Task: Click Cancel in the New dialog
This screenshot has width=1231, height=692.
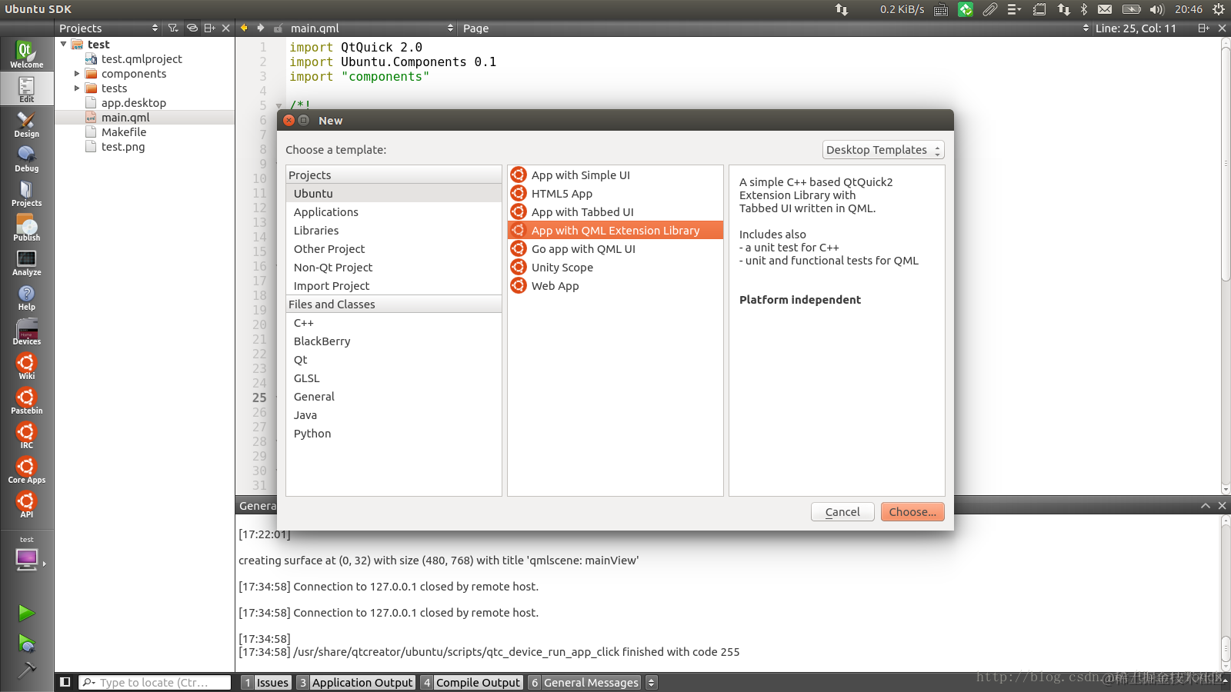Action: 842,512
